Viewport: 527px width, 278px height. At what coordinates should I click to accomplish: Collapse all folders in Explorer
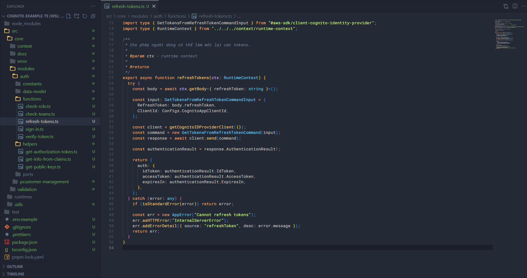pos(93,16)
